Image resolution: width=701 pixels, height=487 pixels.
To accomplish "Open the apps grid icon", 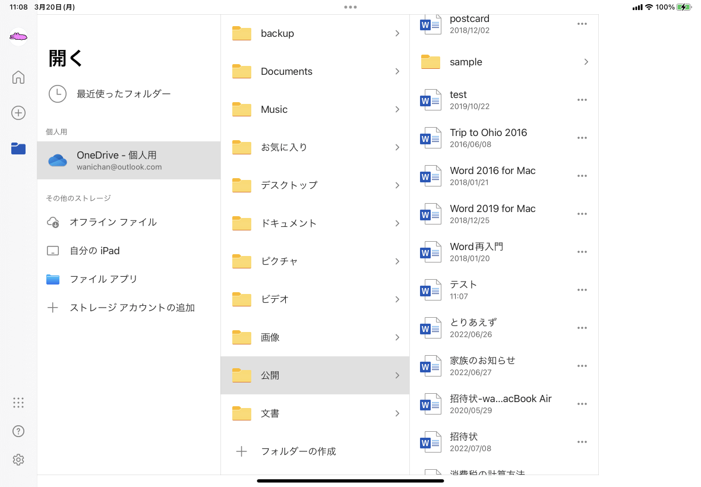I will [x=18, y=403].
